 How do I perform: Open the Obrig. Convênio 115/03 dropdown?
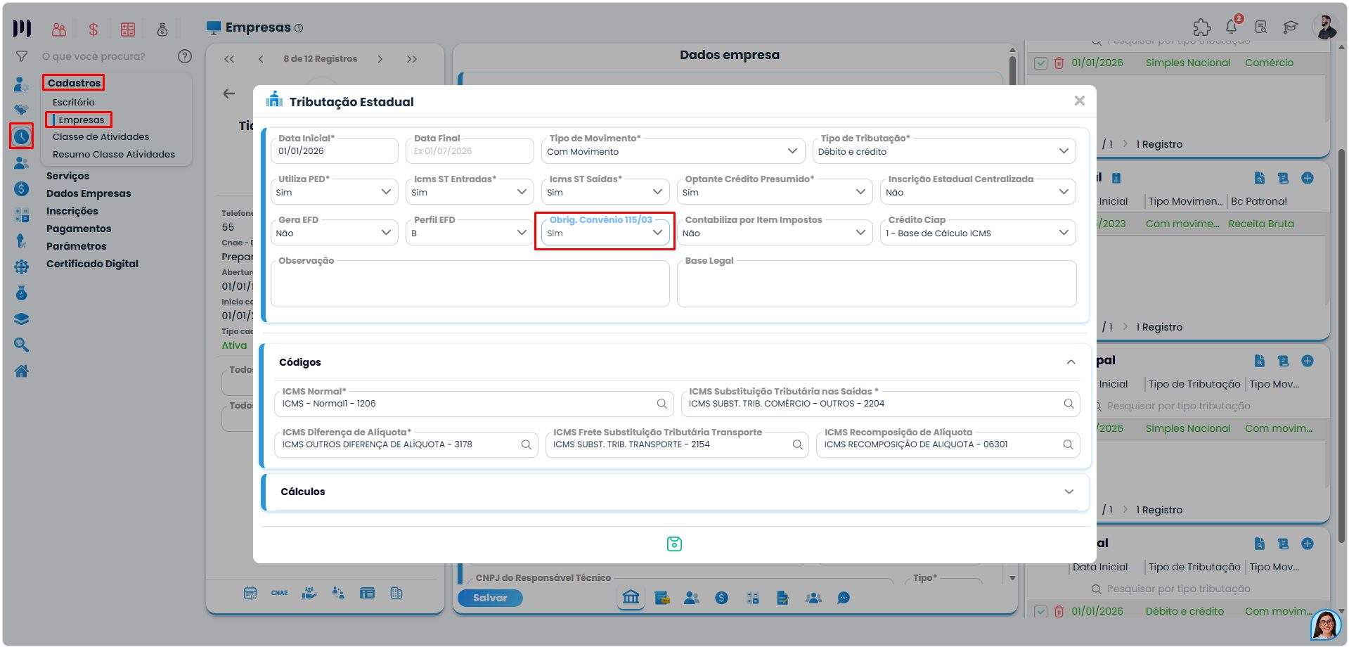pos(605,233)
